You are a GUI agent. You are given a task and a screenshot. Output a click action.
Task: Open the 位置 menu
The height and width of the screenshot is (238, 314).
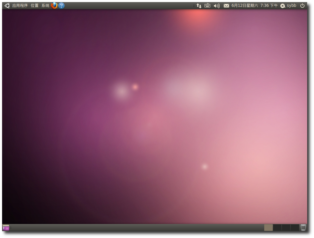click(x=35, y=6)
